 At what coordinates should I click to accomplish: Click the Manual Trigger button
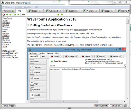coord(8,106)
